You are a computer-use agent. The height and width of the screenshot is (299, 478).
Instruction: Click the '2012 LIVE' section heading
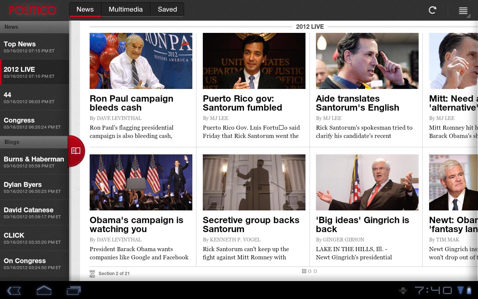click(310, 27)
